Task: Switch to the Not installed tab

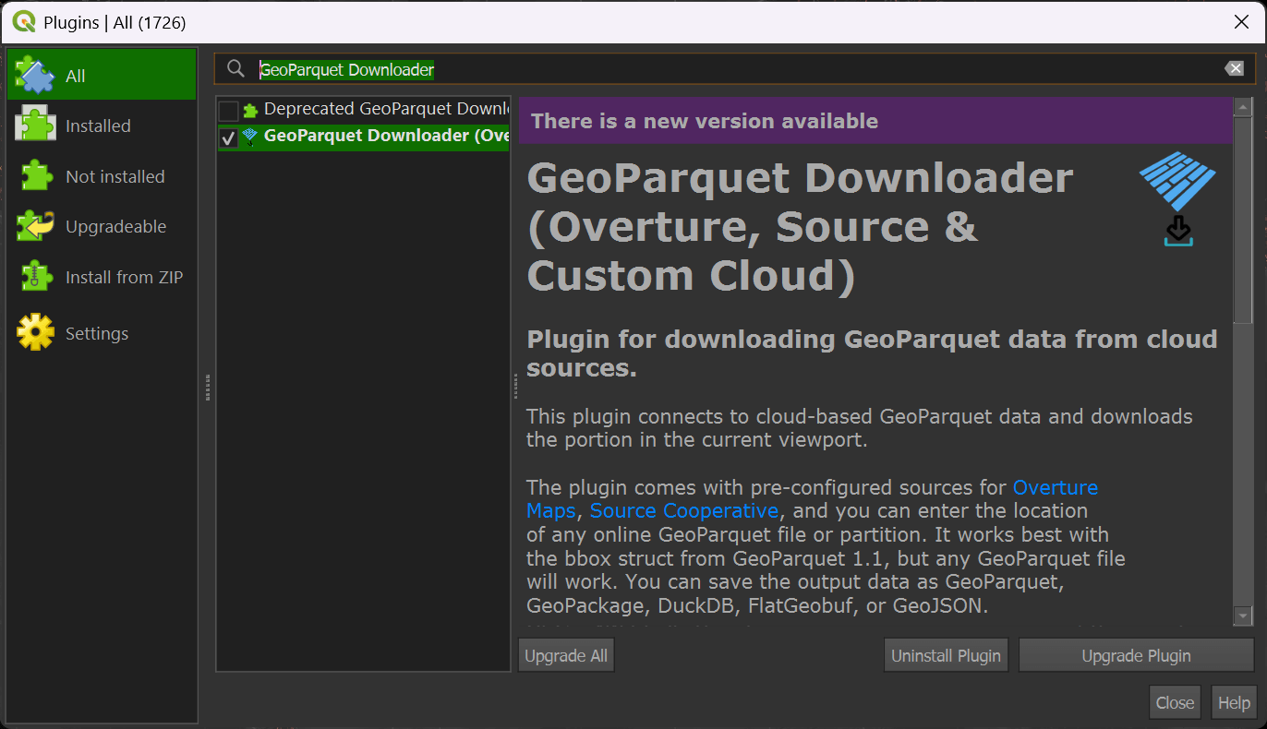Action: (102, 176)
